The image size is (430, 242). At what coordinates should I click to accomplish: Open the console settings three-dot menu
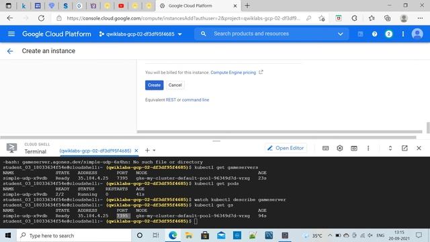click(403, 34)
